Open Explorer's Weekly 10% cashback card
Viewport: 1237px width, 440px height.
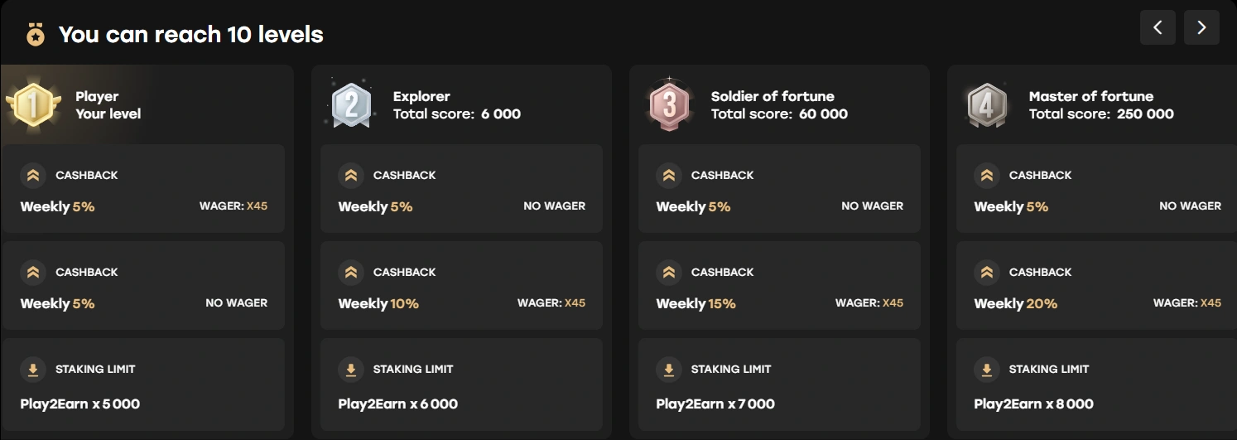[x=461, y=286]
